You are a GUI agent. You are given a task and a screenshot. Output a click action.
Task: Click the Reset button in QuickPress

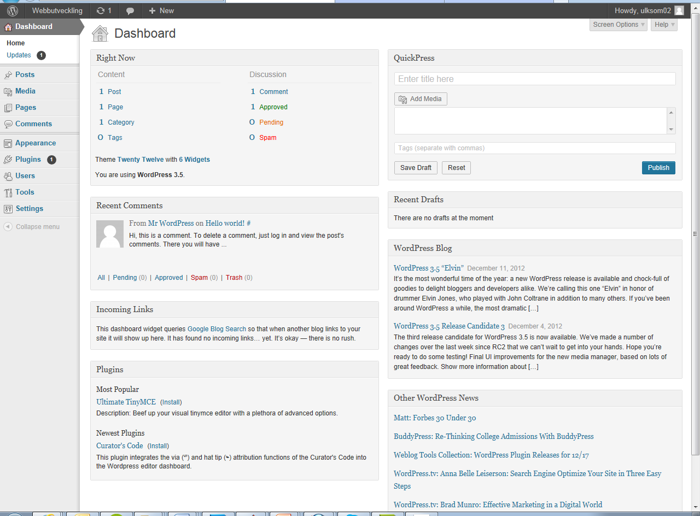(456, 168)
